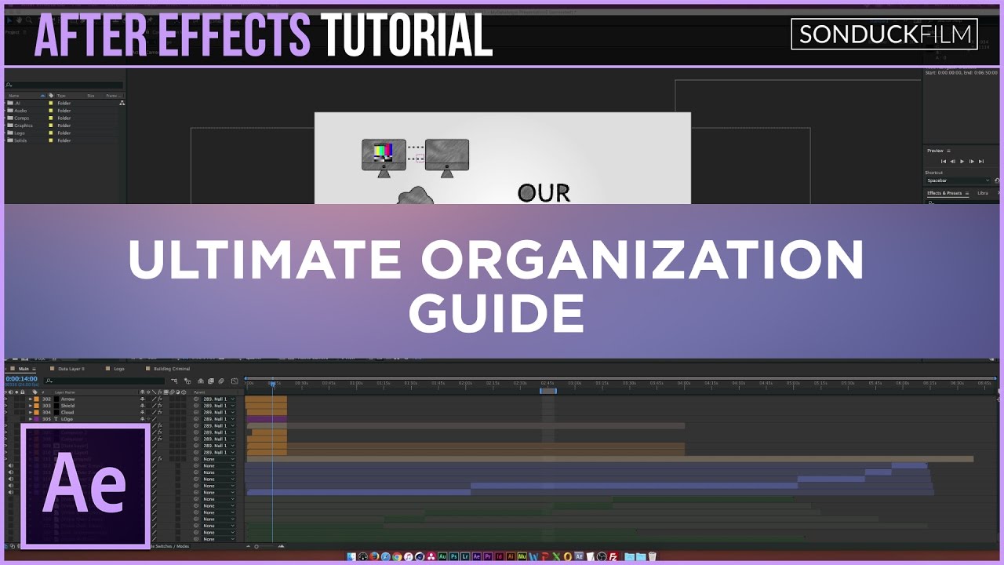This screenshot has width=1004, height=565.
Task: Sort the Project panel by Type column
Action: coord(61,96)
